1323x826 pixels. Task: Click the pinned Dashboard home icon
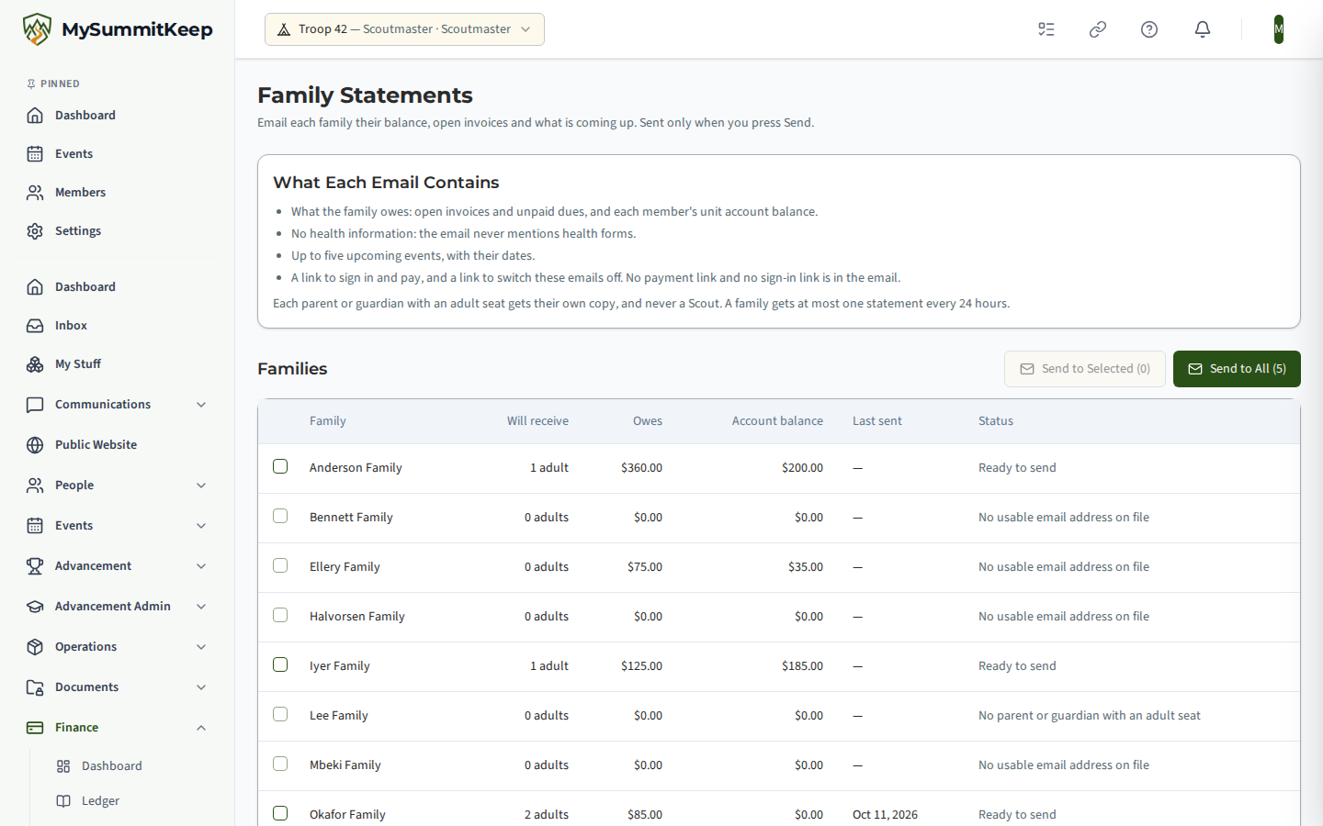[x=35, y=116]
